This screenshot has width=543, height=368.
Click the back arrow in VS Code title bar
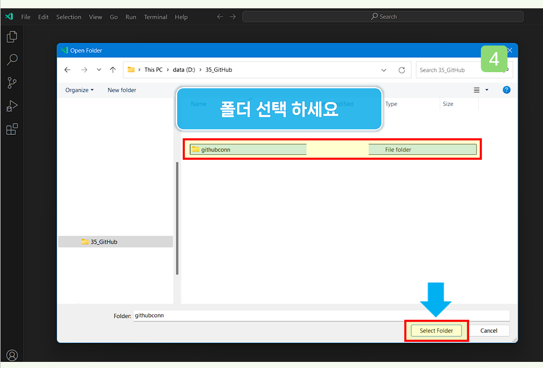click(219, 17)
